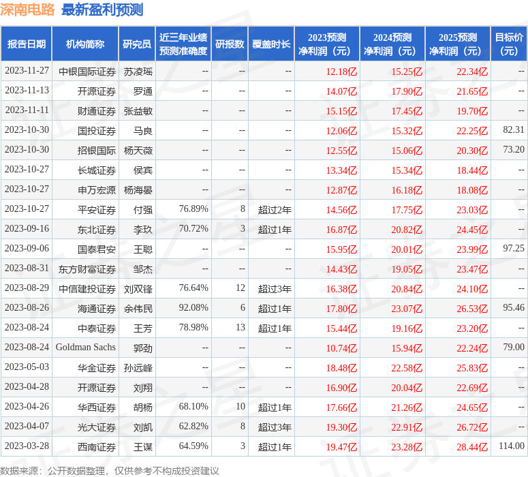Image resolution: width=528 pixels, height=477 pixels.
Task: Select the 报告日期 column header
Action: tap(27, 44)
